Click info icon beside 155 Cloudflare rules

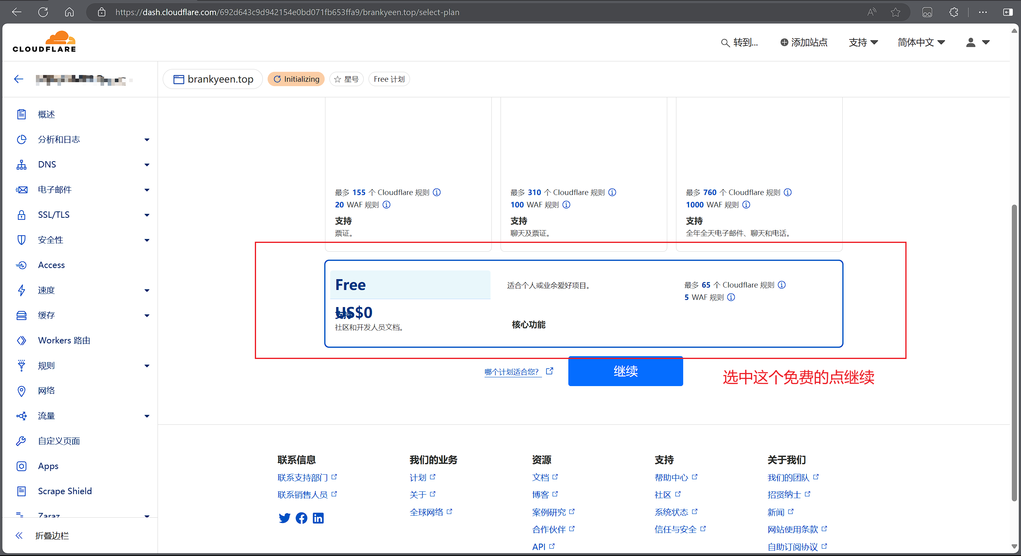437,192
